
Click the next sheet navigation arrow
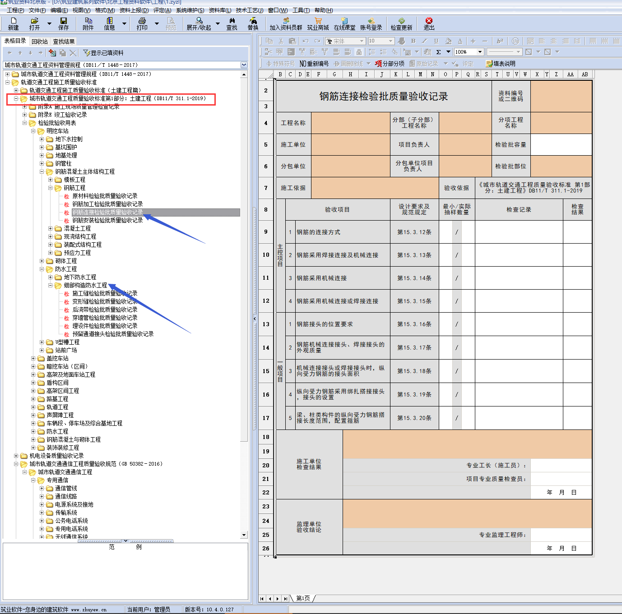click(278, 599)
